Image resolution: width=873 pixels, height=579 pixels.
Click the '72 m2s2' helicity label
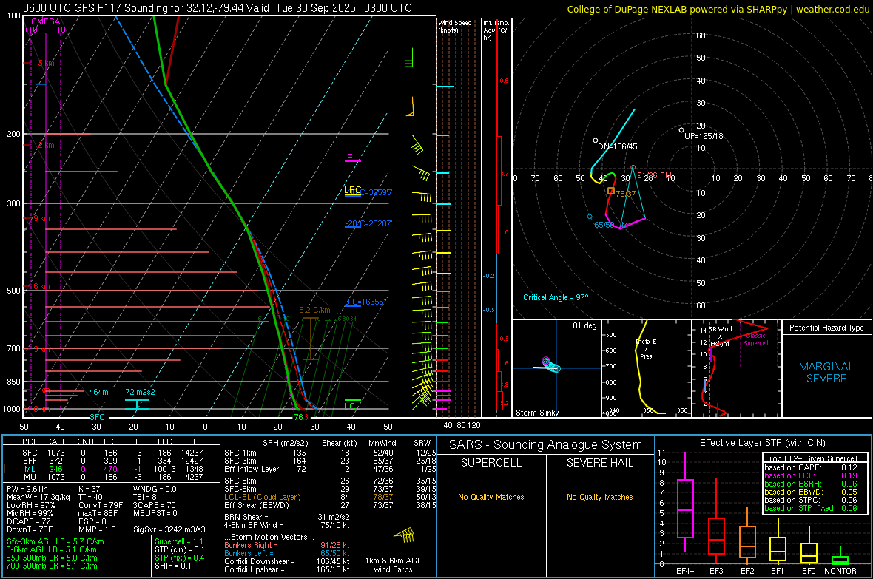click(x=141, y=392)
